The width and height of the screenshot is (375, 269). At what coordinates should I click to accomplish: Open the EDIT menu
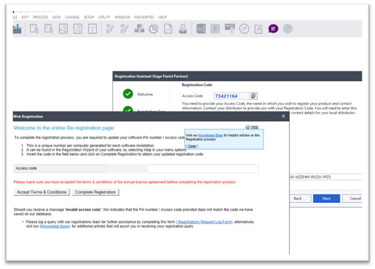click(25, 17)
